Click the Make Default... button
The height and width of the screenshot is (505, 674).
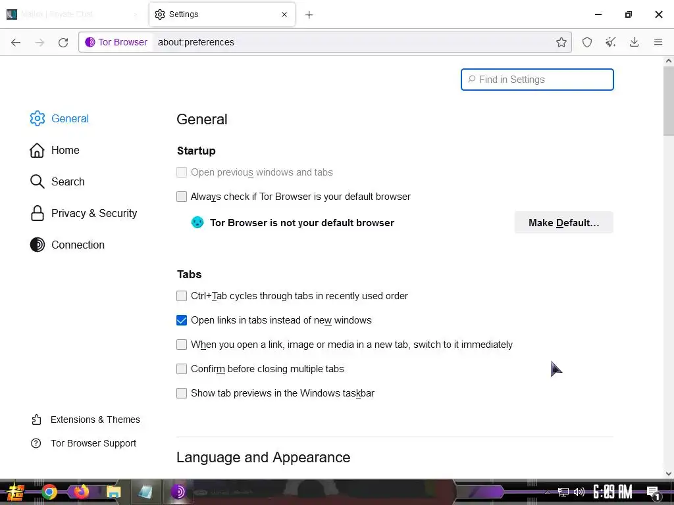pyautogui.click(x=563, y=222)
